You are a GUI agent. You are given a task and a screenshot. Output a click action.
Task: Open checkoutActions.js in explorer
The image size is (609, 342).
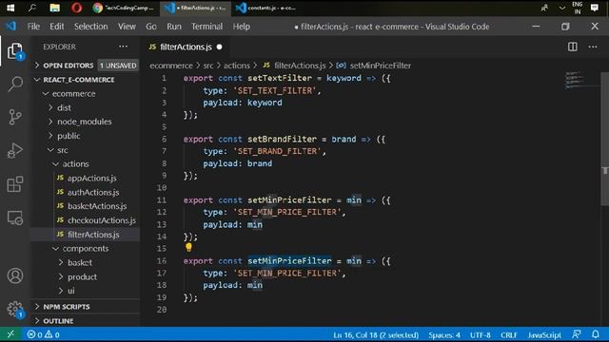(x=86, y=220)
